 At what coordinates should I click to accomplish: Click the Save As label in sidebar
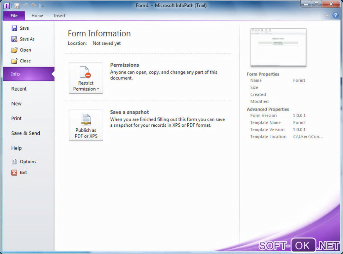[x=27, y=39]
